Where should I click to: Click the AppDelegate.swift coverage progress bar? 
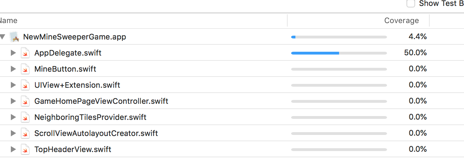pos(339,53)
